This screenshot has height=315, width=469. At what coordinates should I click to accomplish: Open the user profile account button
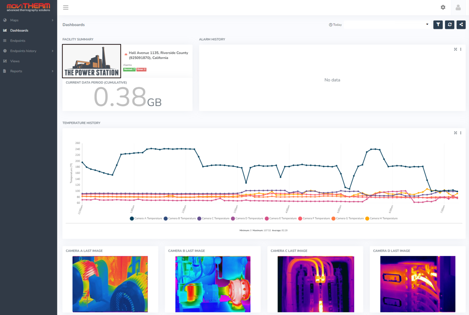[x=458, y=7]
